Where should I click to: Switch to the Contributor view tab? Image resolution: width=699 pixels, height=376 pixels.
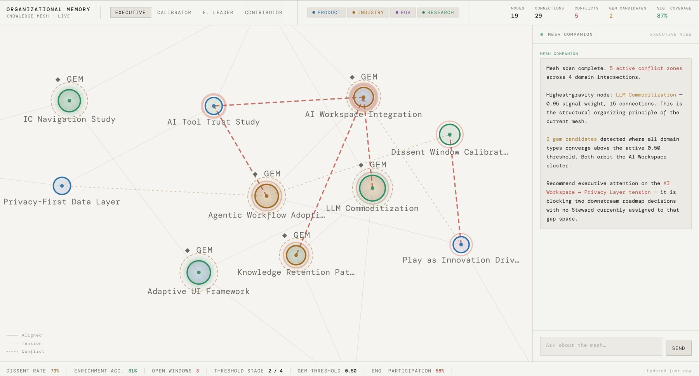pos(263,12)
